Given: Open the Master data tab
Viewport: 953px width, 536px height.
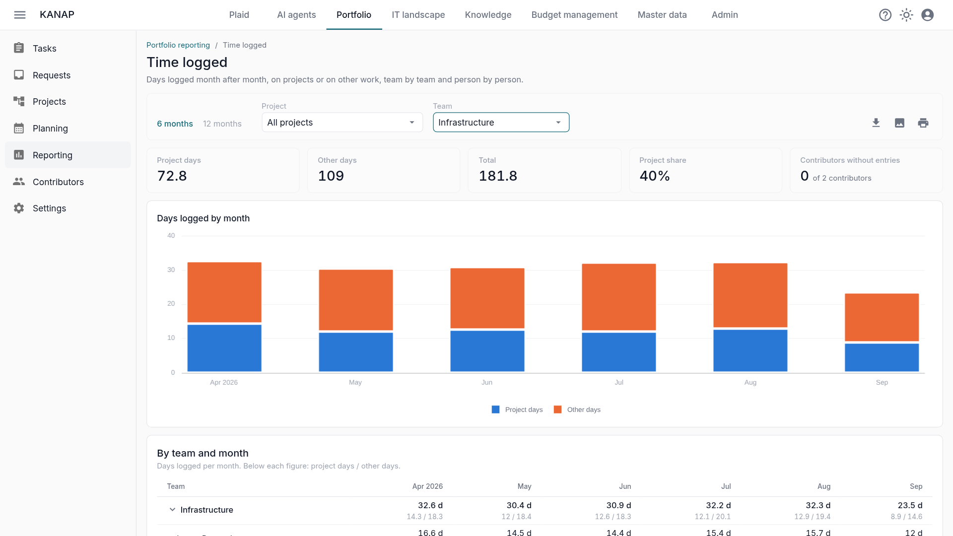Looking at the screenshot, I should click(x=662, y=15).
